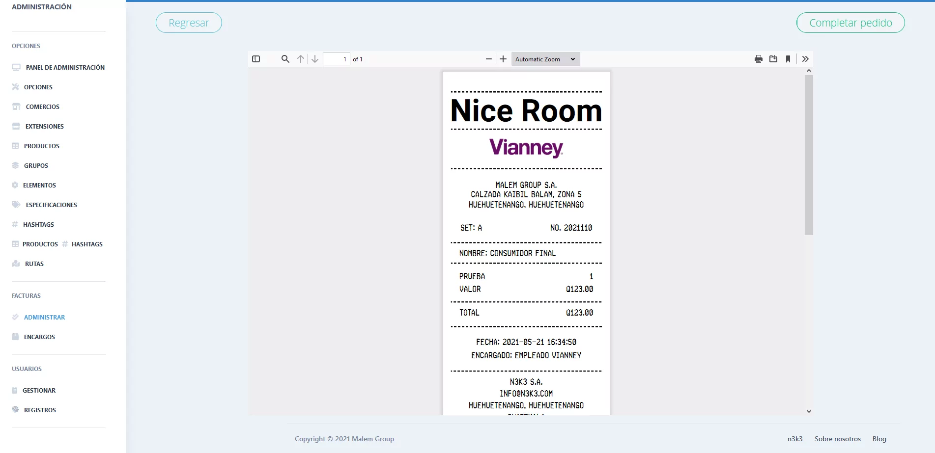The width and height of the screenshot is (935, 453).
Task: Open the Extensiones menu item
Action: coord(45,126)
